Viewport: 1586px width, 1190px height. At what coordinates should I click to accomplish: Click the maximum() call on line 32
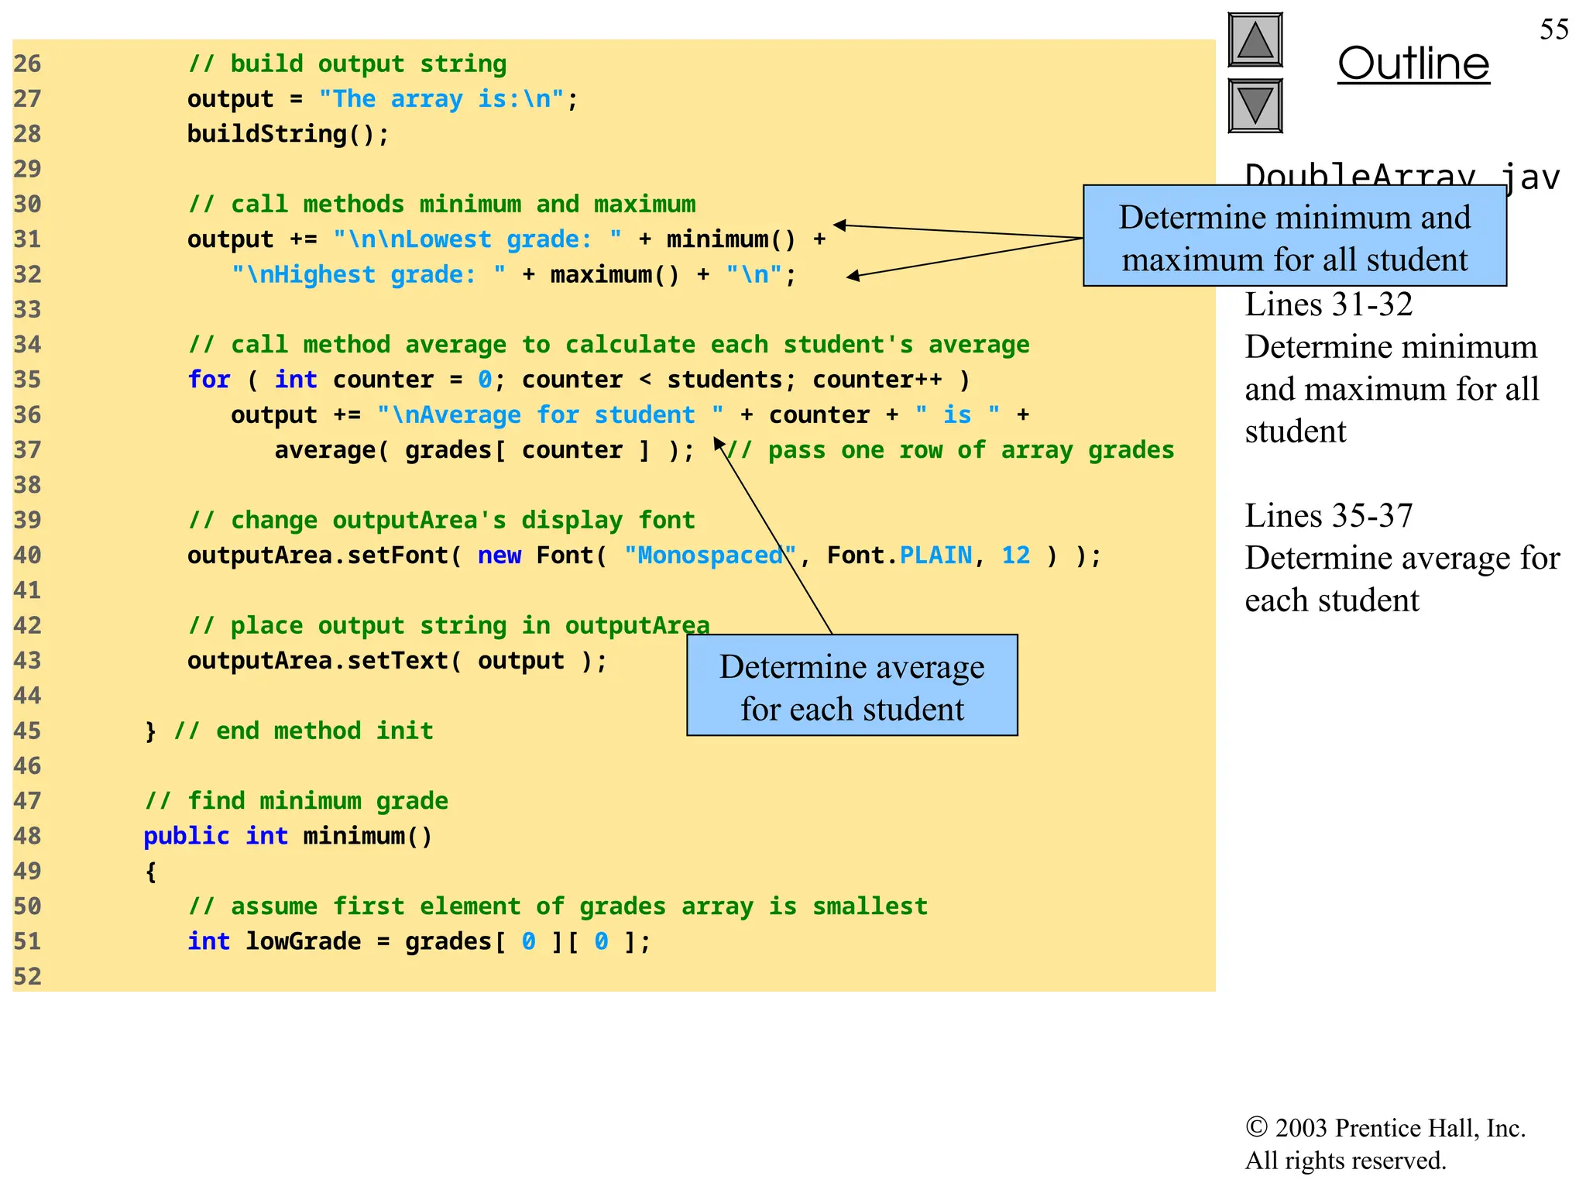pyautogui.click(x=614, y=275)
